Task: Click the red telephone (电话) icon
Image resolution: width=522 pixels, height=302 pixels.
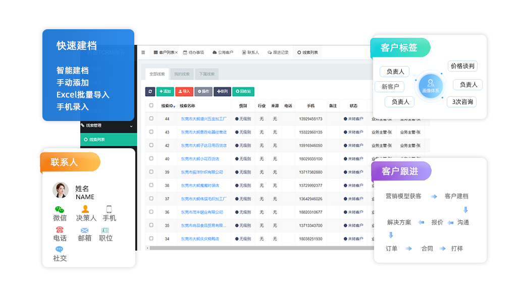Action: coord(60,230)
